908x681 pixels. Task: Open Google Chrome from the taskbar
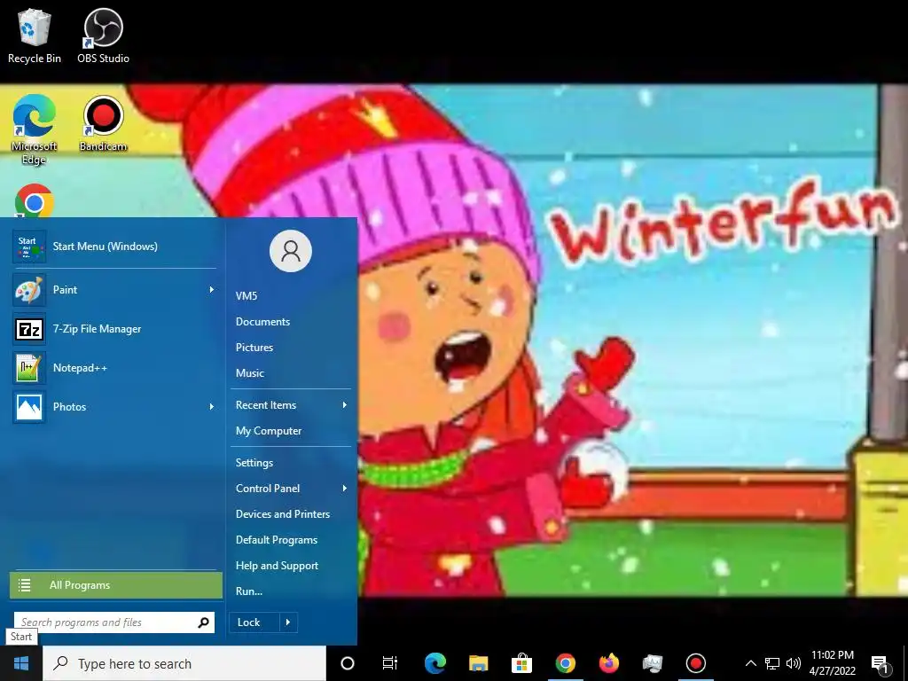click(x=565, y=663)
